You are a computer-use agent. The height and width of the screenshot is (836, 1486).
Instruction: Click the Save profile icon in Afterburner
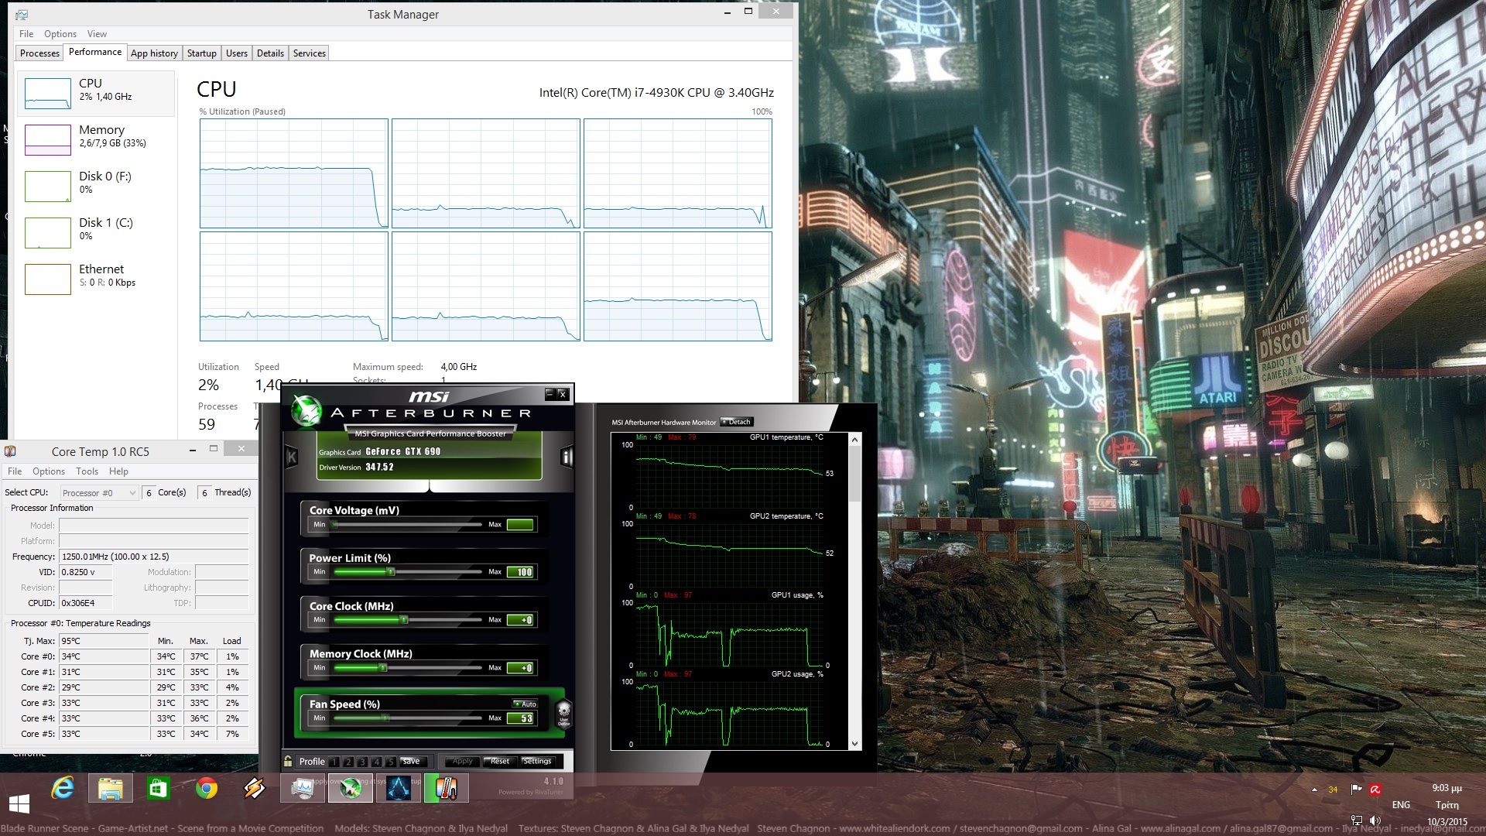[408, 759]
